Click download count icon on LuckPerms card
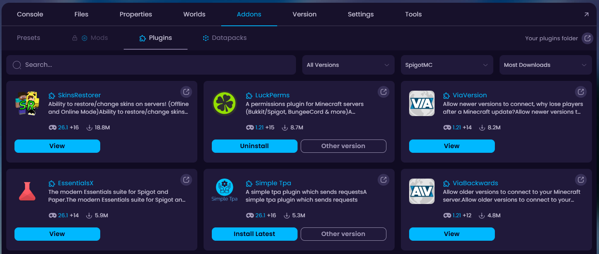Screen dimensions: 599x254 [x=285, y=127]
